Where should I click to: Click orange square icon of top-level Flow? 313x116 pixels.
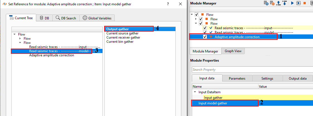click(203, 14)
